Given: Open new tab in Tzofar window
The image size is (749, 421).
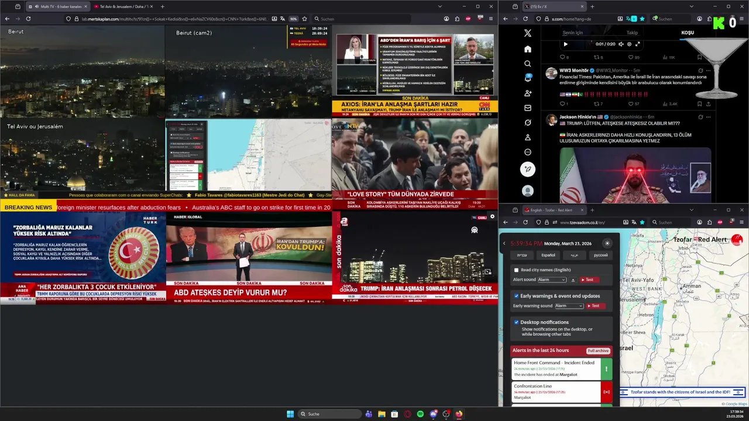Looking at the screenshot, I should 592,210.
